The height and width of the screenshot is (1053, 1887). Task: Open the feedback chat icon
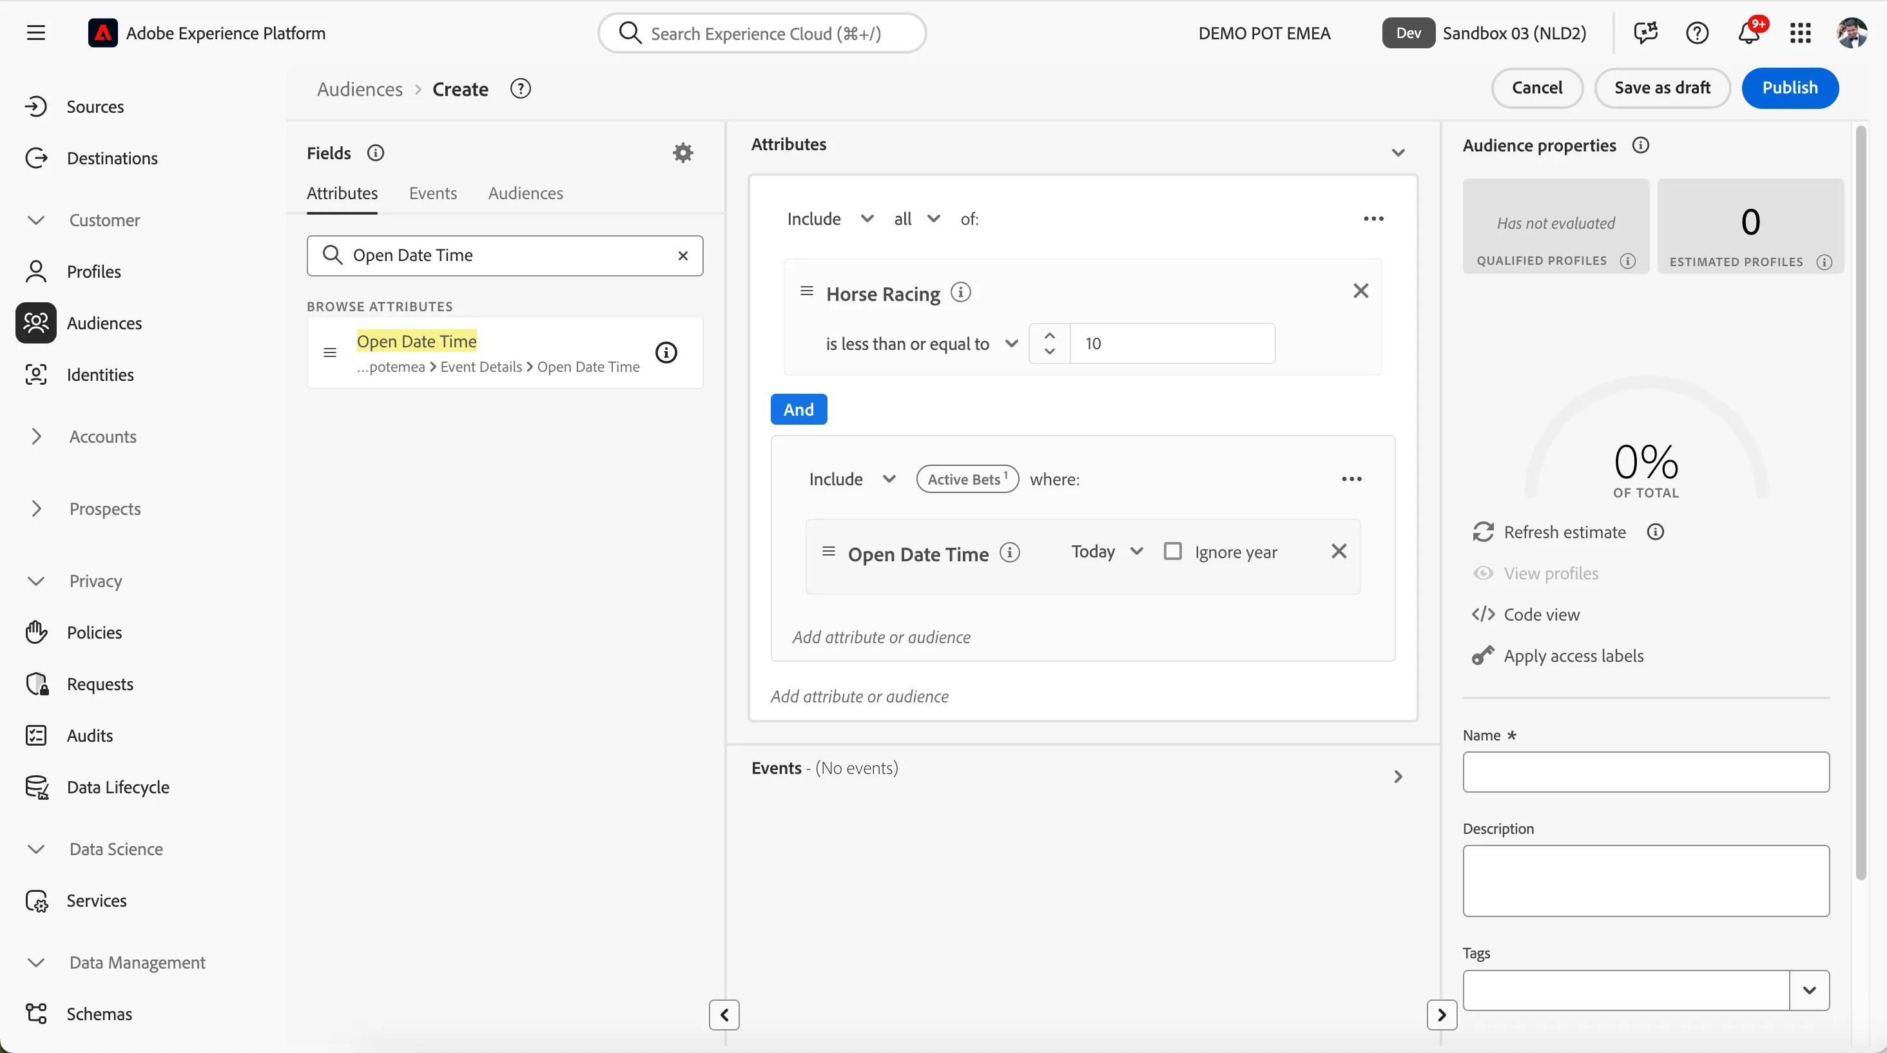click(x=1645, y=33)
